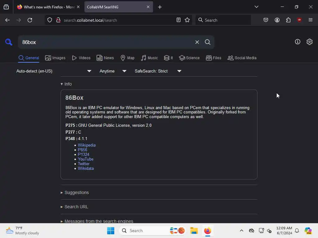Select the It category tab
The width and height of the screenshot is (318, 238).
coord(168,58)
